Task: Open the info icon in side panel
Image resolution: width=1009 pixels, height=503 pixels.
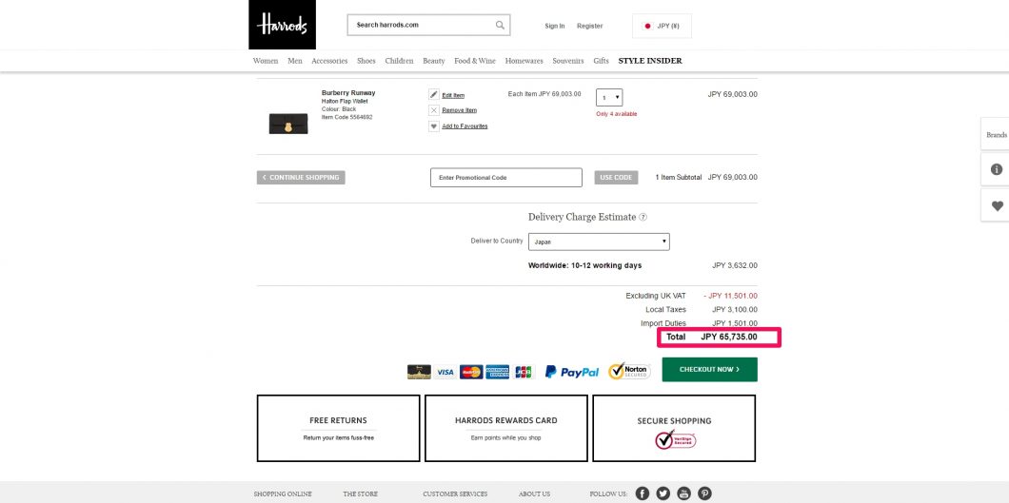Action: (x=996, y=169)
